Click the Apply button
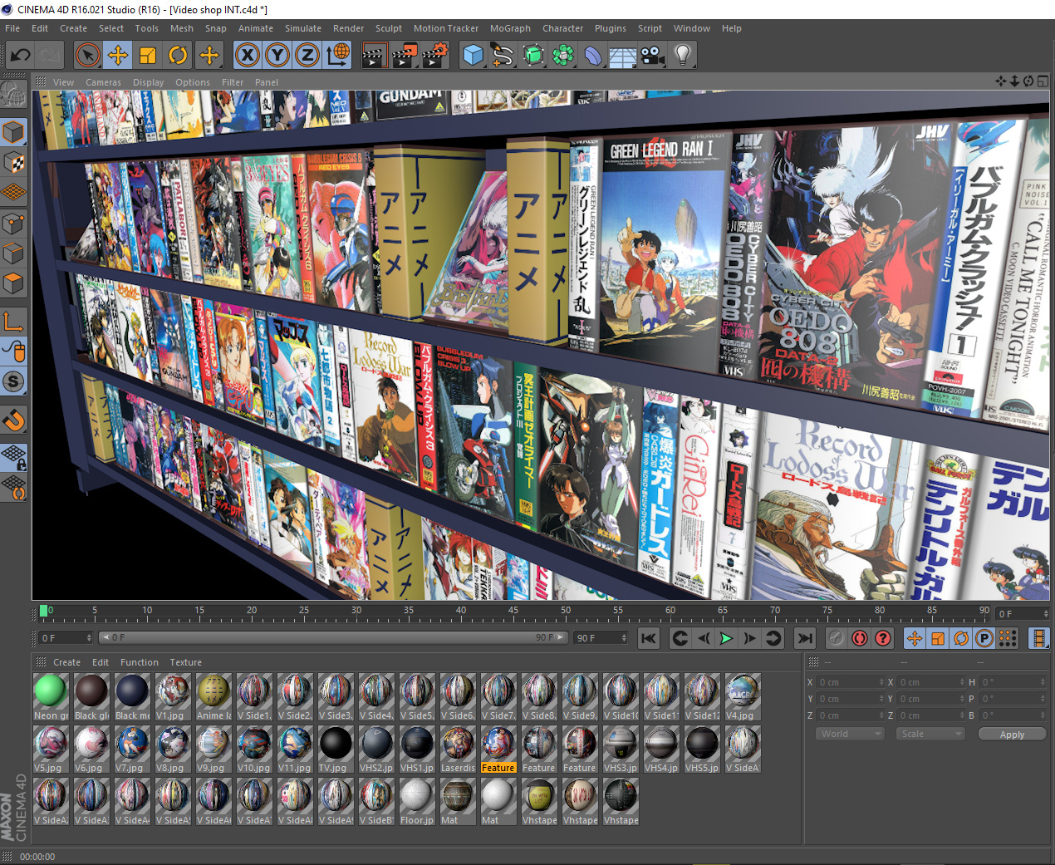 coord(1012,735)
